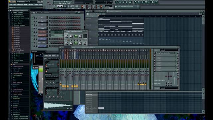
Task: Open the CHANNELS menu
Action: pyautogui.click(x=20, y=5)
